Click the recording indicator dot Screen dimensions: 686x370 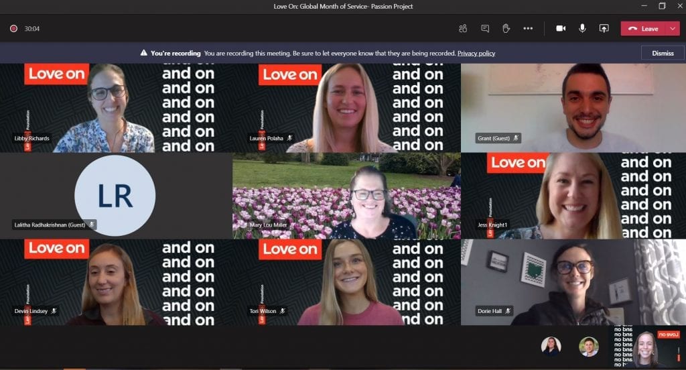tap(13, 28)
